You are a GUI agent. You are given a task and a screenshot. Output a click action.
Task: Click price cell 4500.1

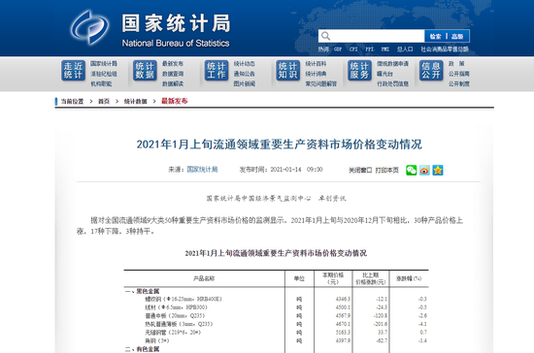[x=343, y=307]
